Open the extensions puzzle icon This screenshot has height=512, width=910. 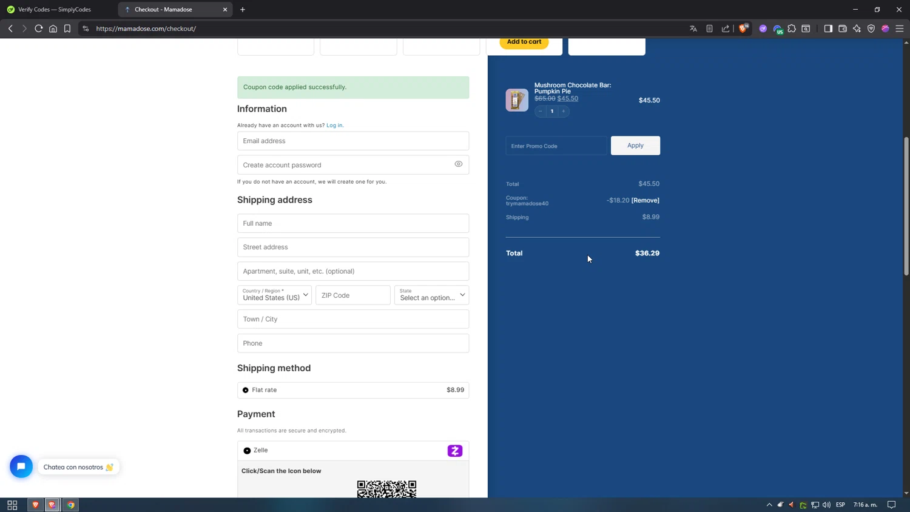(x=792, y=29)
